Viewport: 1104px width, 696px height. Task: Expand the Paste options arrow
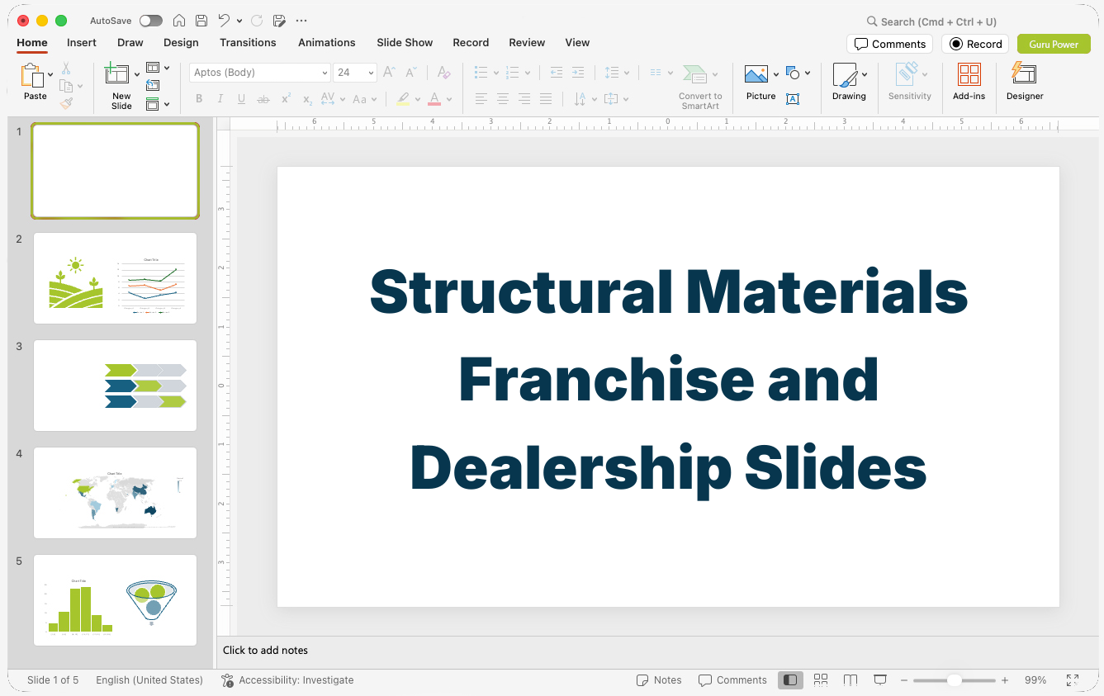click(x=50, y=74)
